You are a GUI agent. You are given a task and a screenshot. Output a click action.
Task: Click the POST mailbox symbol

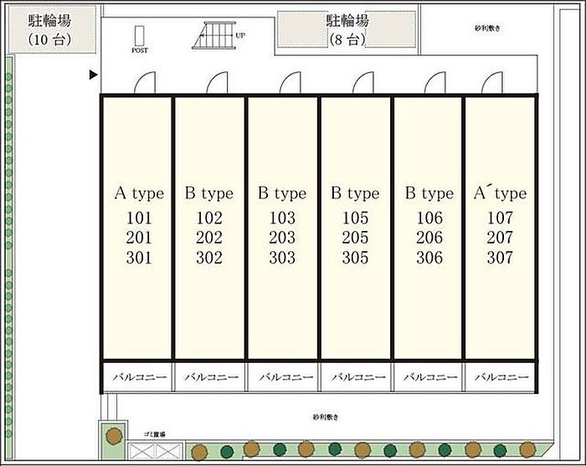tap(140, 37)
